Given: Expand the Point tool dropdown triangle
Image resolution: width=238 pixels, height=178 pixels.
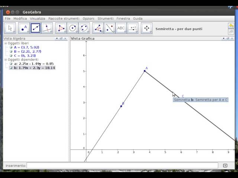Looking at the screenshot, I should coord(28,32).
